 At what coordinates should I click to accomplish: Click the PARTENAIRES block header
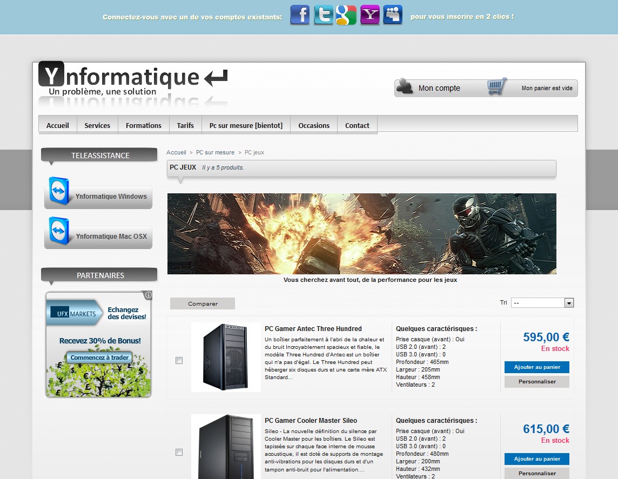(x=99, y=275)
